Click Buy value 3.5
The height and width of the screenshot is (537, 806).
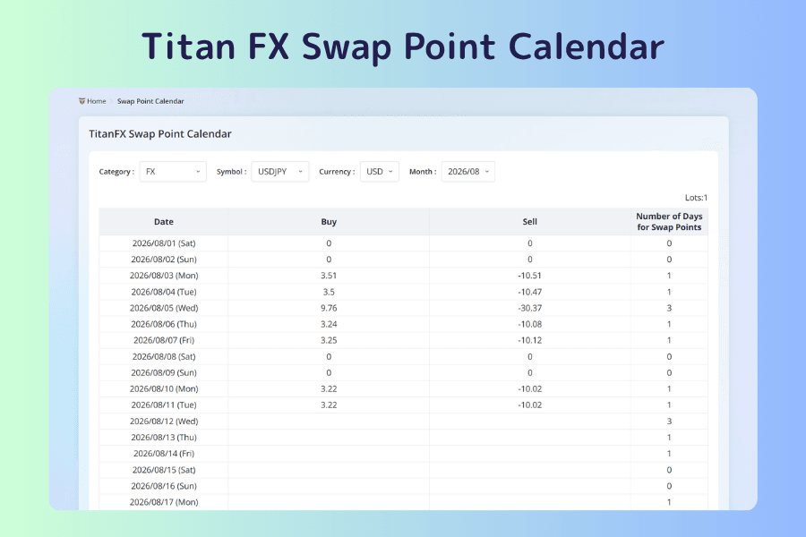click(x=329, y=292)
